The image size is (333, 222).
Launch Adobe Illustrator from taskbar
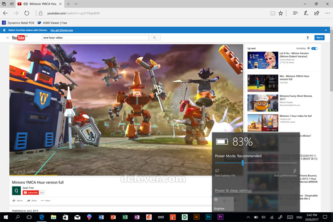tap(196, 217)
